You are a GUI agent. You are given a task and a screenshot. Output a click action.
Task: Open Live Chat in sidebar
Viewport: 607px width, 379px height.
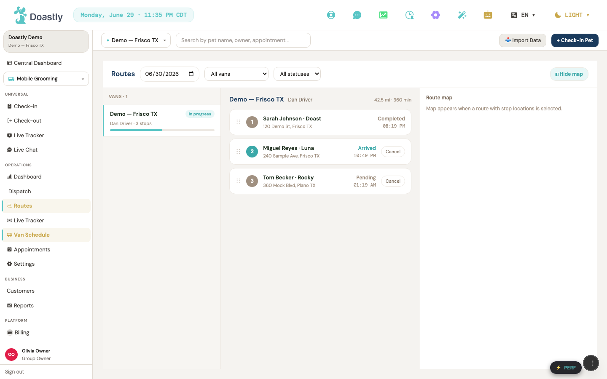click(46, 150)
